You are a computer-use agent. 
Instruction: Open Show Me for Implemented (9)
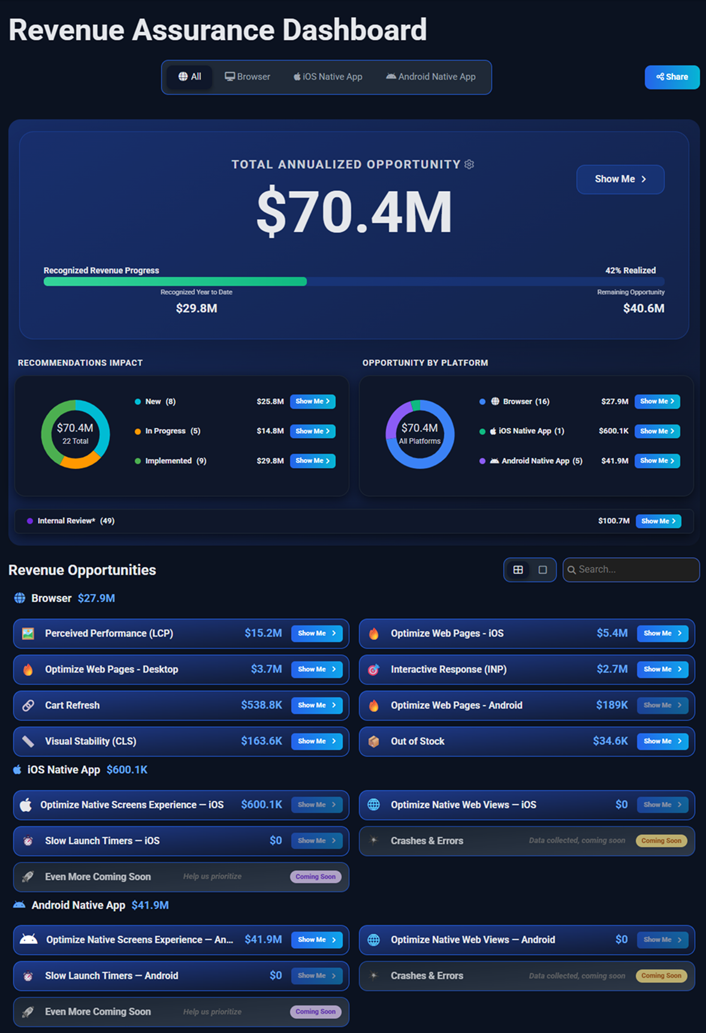(313, 460)
